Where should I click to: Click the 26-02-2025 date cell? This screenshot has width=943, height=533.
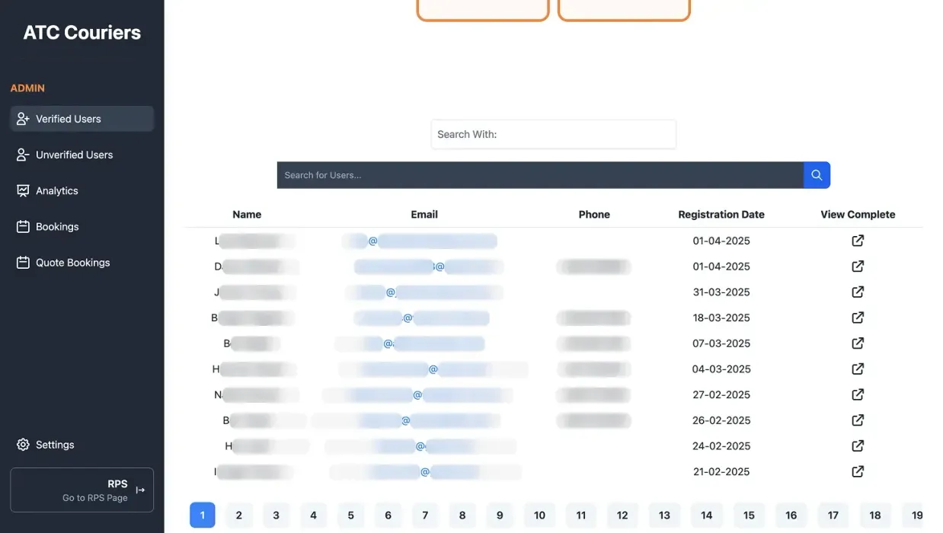[721, 420]
